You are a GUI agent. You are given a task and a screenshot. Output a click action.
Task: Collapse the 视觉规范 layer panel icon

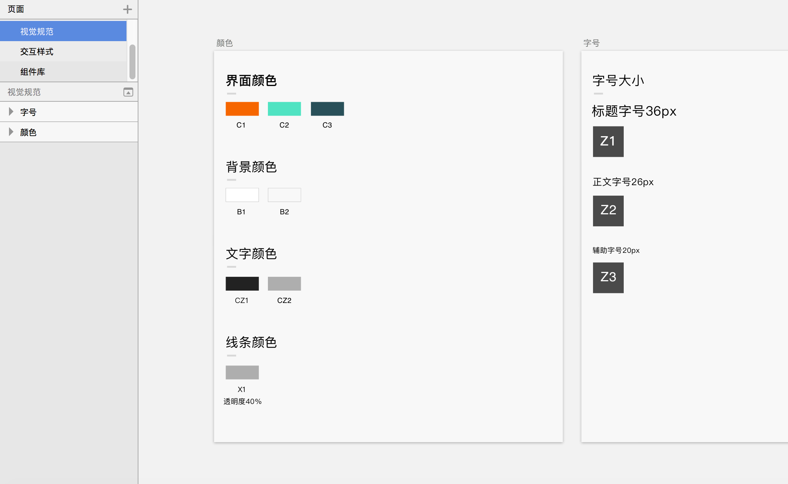click(128, 92)
